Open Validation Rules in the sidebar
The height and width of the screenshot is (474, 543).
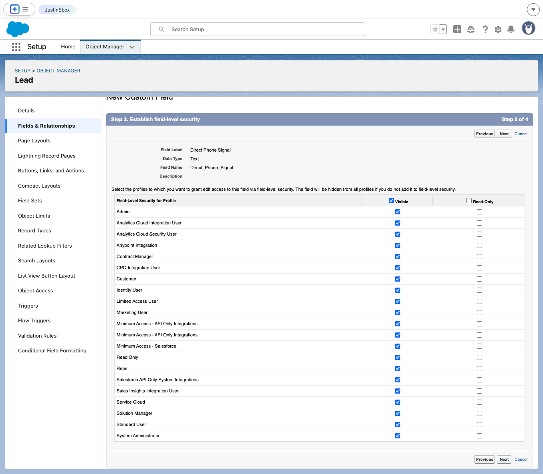[x=37, y=336]
